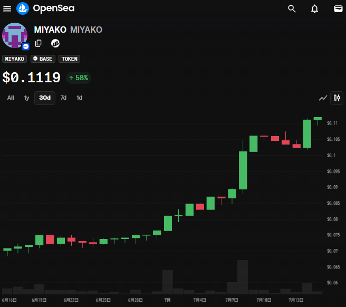
Task: Select the 30d time range
Action: point(45,98)
